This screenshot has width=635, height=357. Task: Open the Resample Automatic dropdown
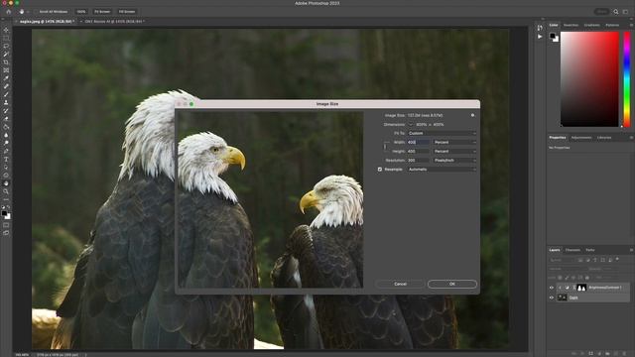(x=442, y=170)
